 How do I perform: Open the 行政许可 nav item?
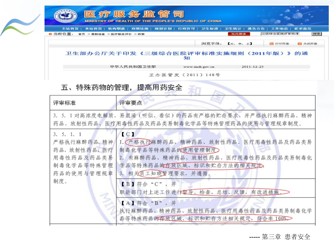click(x=186, y=29)
